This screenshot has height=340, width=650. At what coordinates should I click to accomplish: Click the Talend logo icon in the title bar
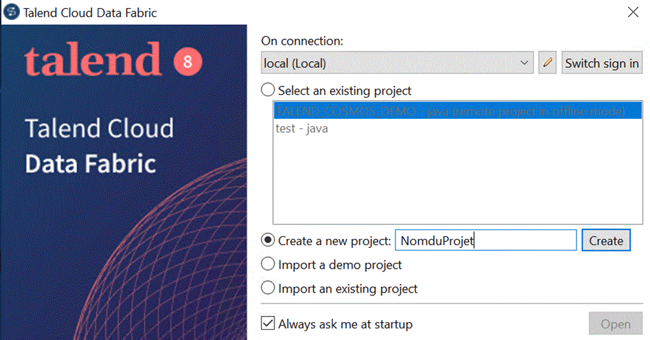coord(11,12)
